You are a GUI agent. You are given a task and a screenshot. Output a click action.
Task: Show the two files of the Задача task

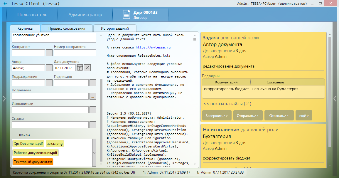227,104
